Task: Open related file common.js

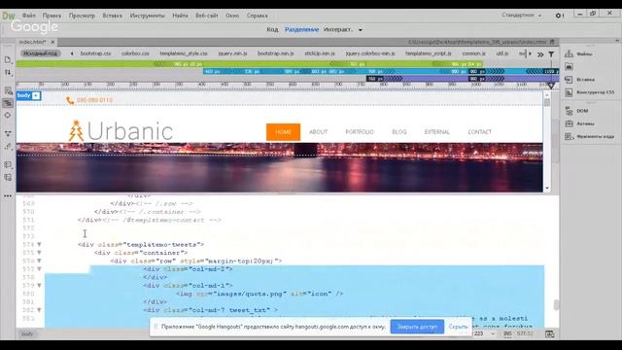Action: click(473, 53)
